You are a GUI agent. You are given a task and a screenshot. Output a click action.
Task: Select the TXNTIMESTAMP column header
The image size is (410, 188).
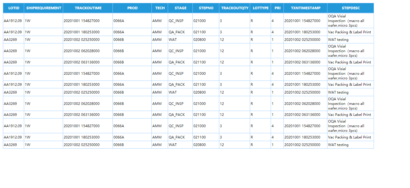pos(306,8)
